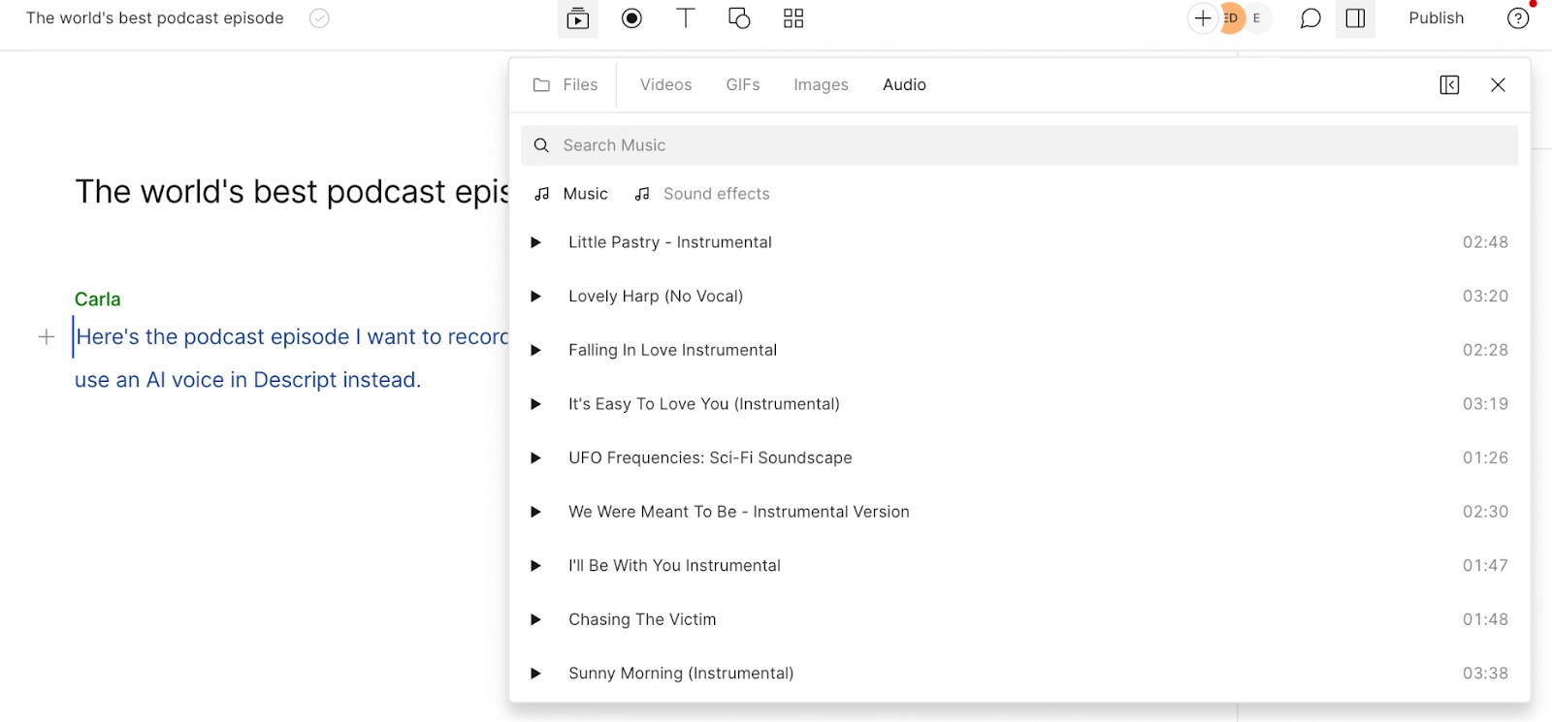Click the 02:48 duration value
Screen dimensions: 1552x722
point(1485,242)
